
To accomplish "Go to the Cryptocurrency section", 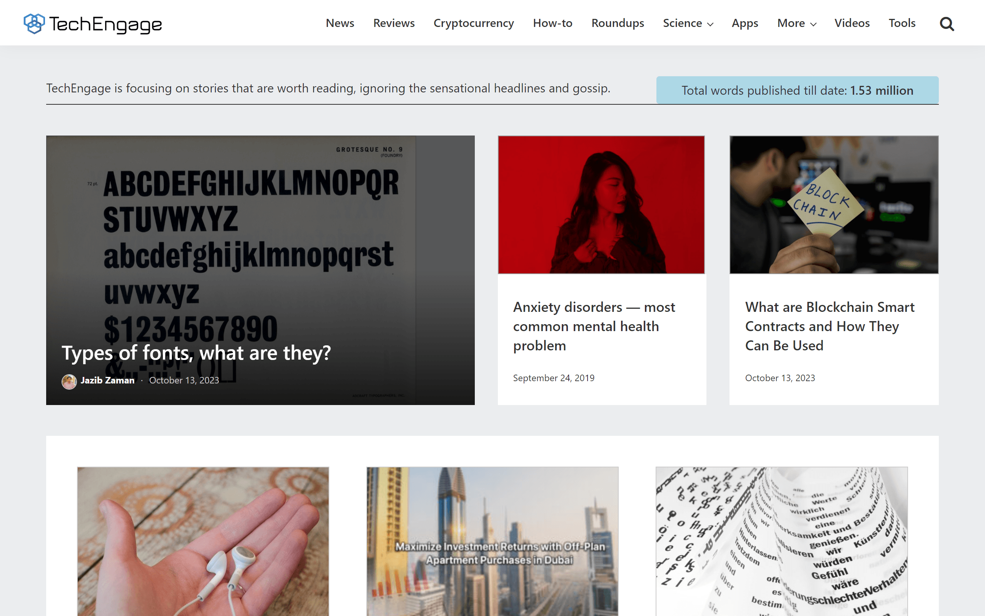I will 473,23.
